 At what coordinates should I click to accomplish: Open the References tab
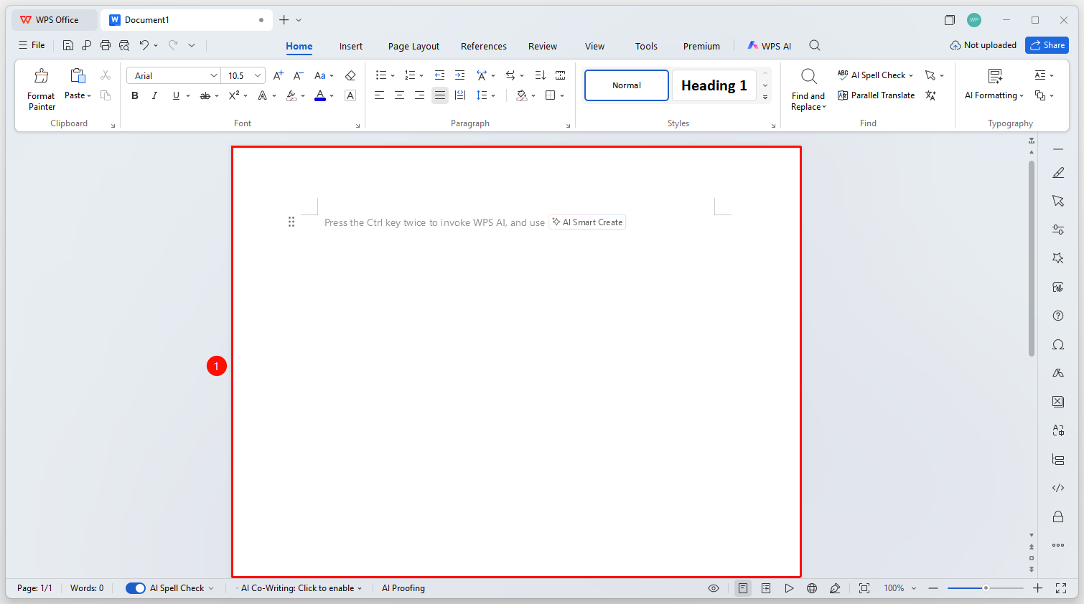pos(484,46)
